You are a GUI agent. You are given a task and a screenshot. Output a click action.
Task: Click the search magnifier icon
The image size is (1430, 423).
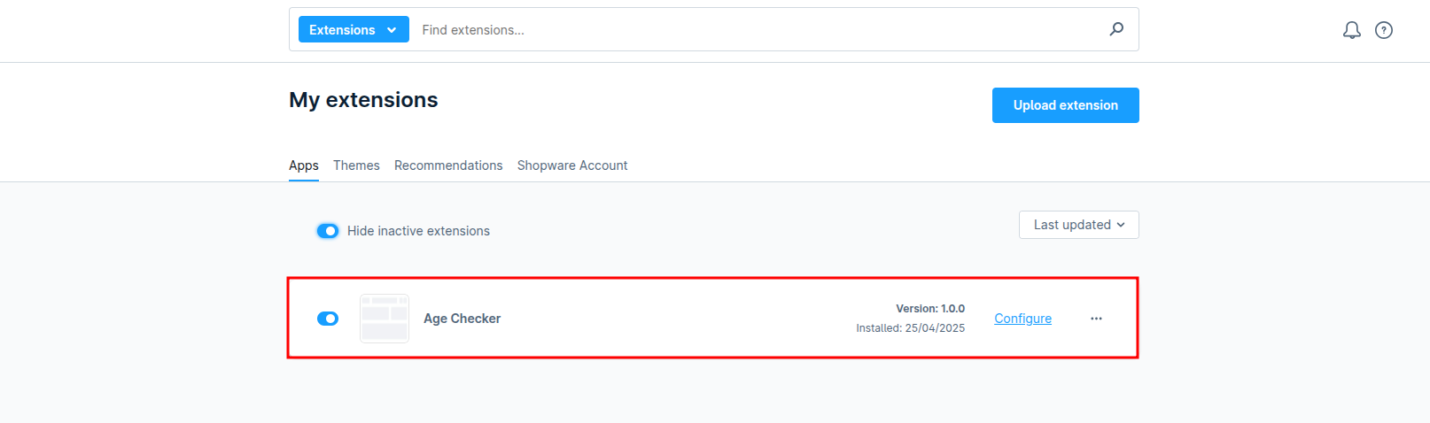click(1116, 29)
